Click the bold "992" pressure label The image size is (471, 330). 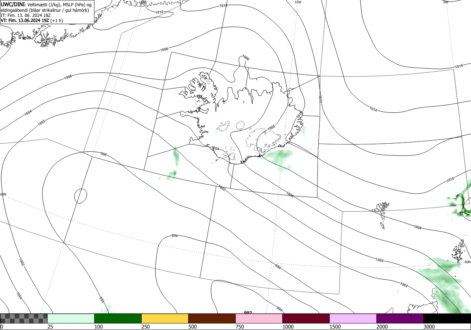coord(248,313)
